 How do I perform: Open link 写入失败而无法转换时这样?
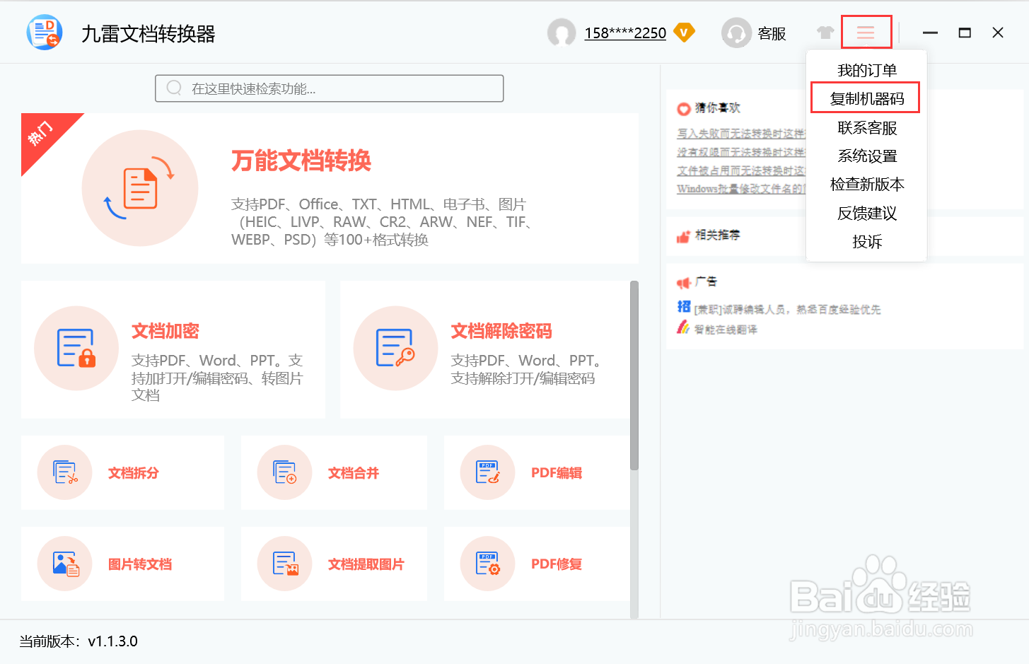[x=741, y=133]
